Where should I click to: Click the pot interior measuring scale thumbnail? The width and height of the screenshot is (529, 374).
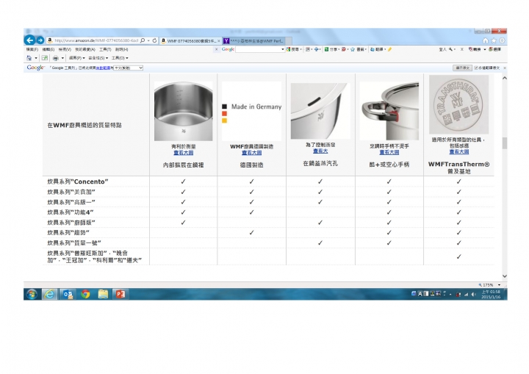pyautogui.click(x=183, y=111)
